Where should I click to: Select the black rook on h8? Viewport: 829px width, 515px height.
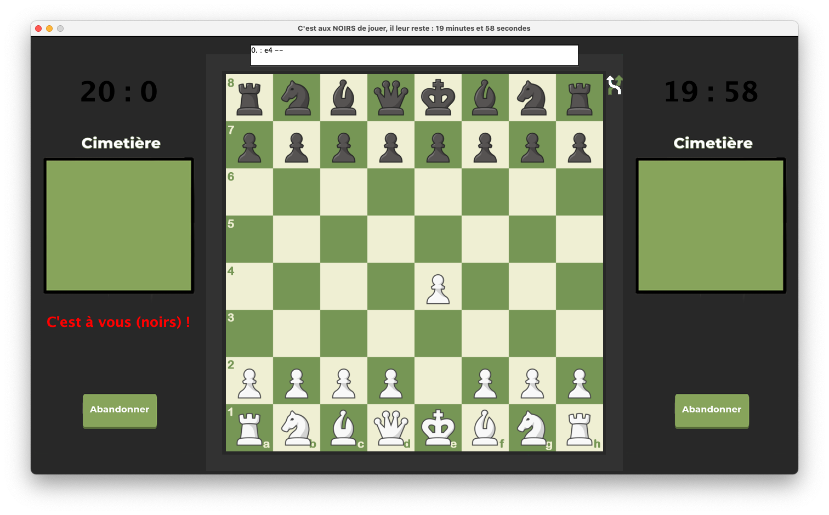pos(580,98)
